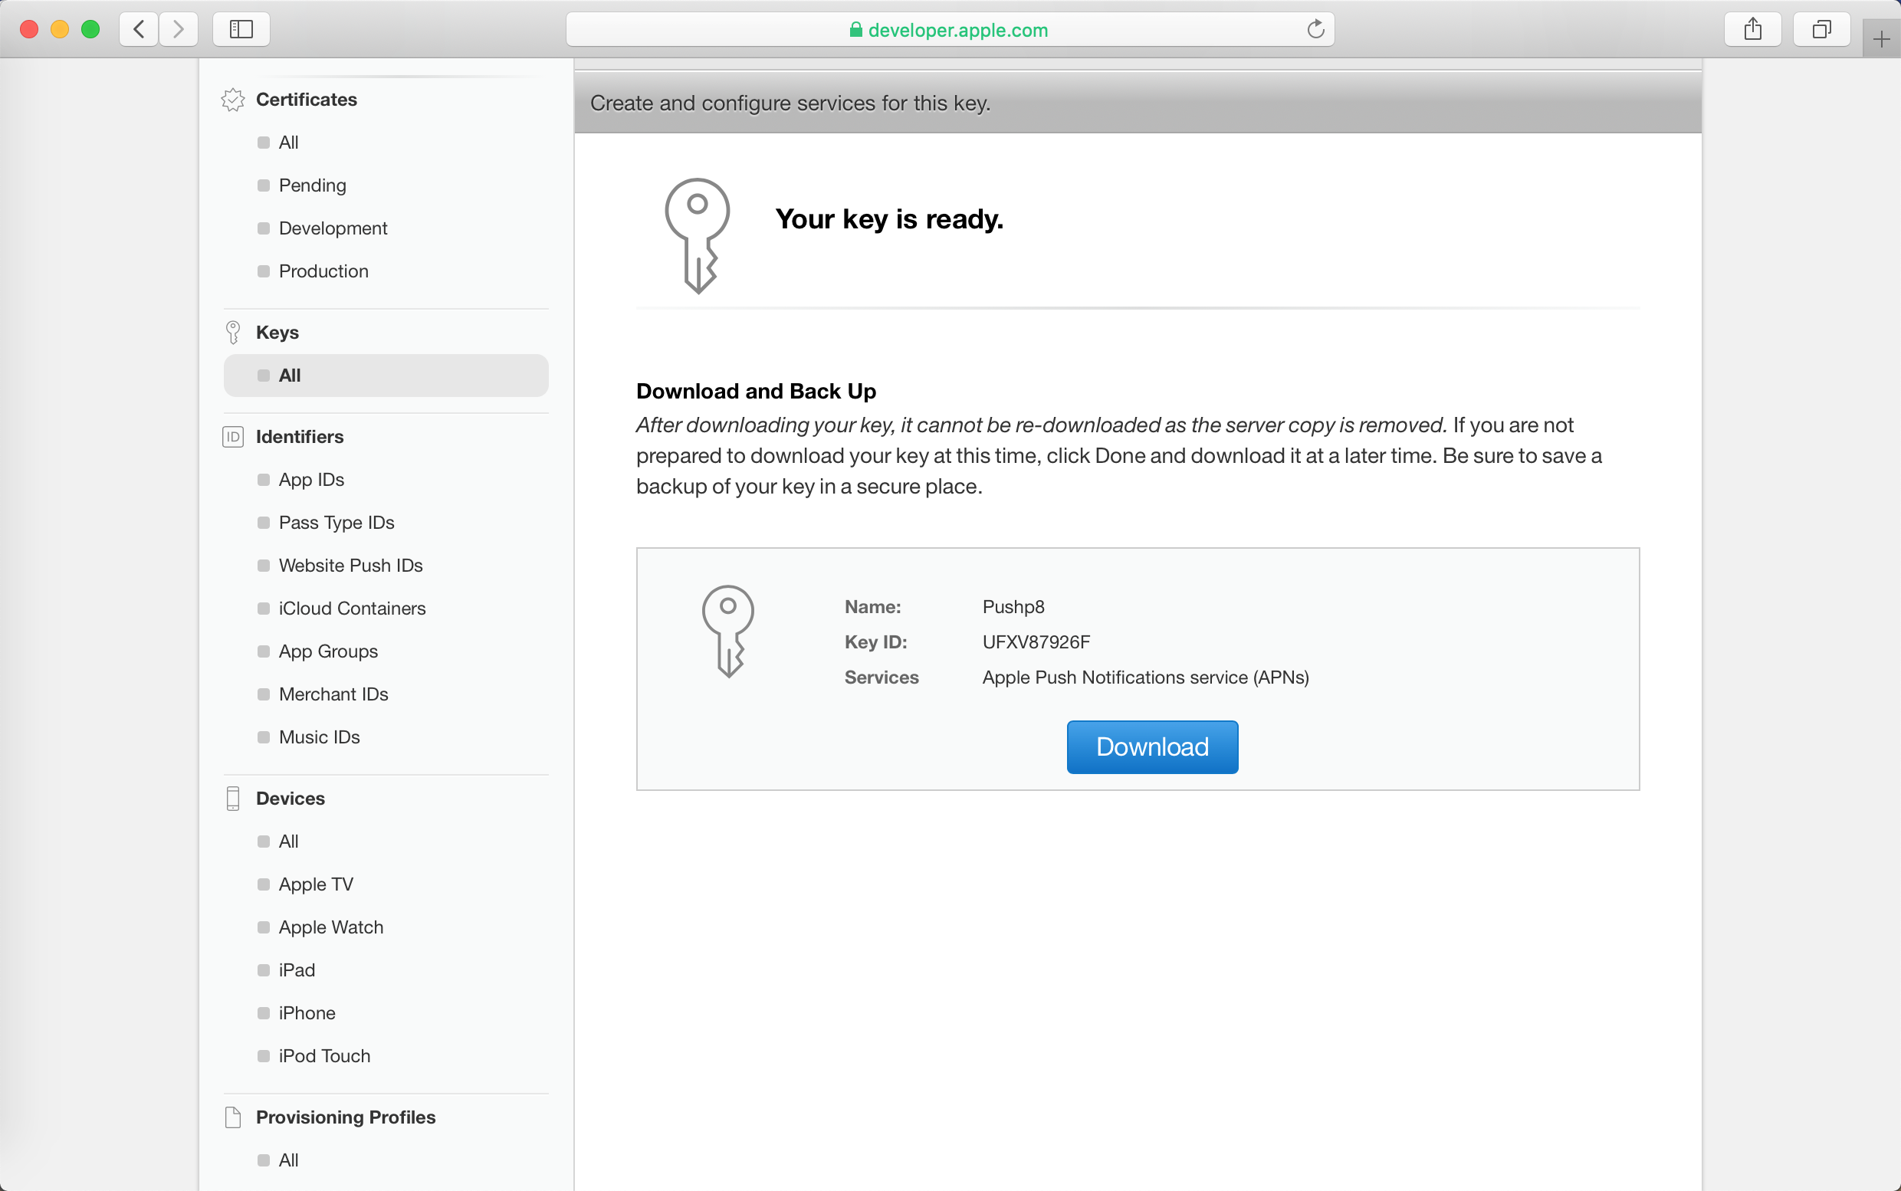
Task: Click the green lock icon in address bar
Action: pos(855,30)
